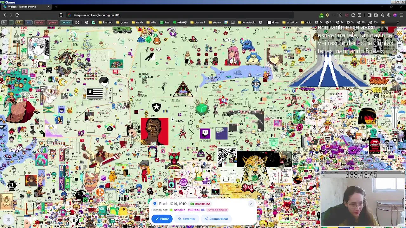The width and height of the screenshot is (406, 228).
Task: Reload the Wplace page
Action: tap(17, 15)
